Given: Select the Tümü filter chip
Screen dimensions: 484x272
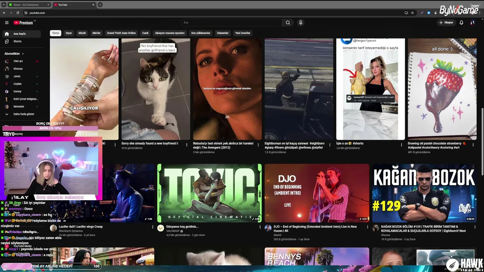Looking at the screenshot, I should [x=56, y=33].
